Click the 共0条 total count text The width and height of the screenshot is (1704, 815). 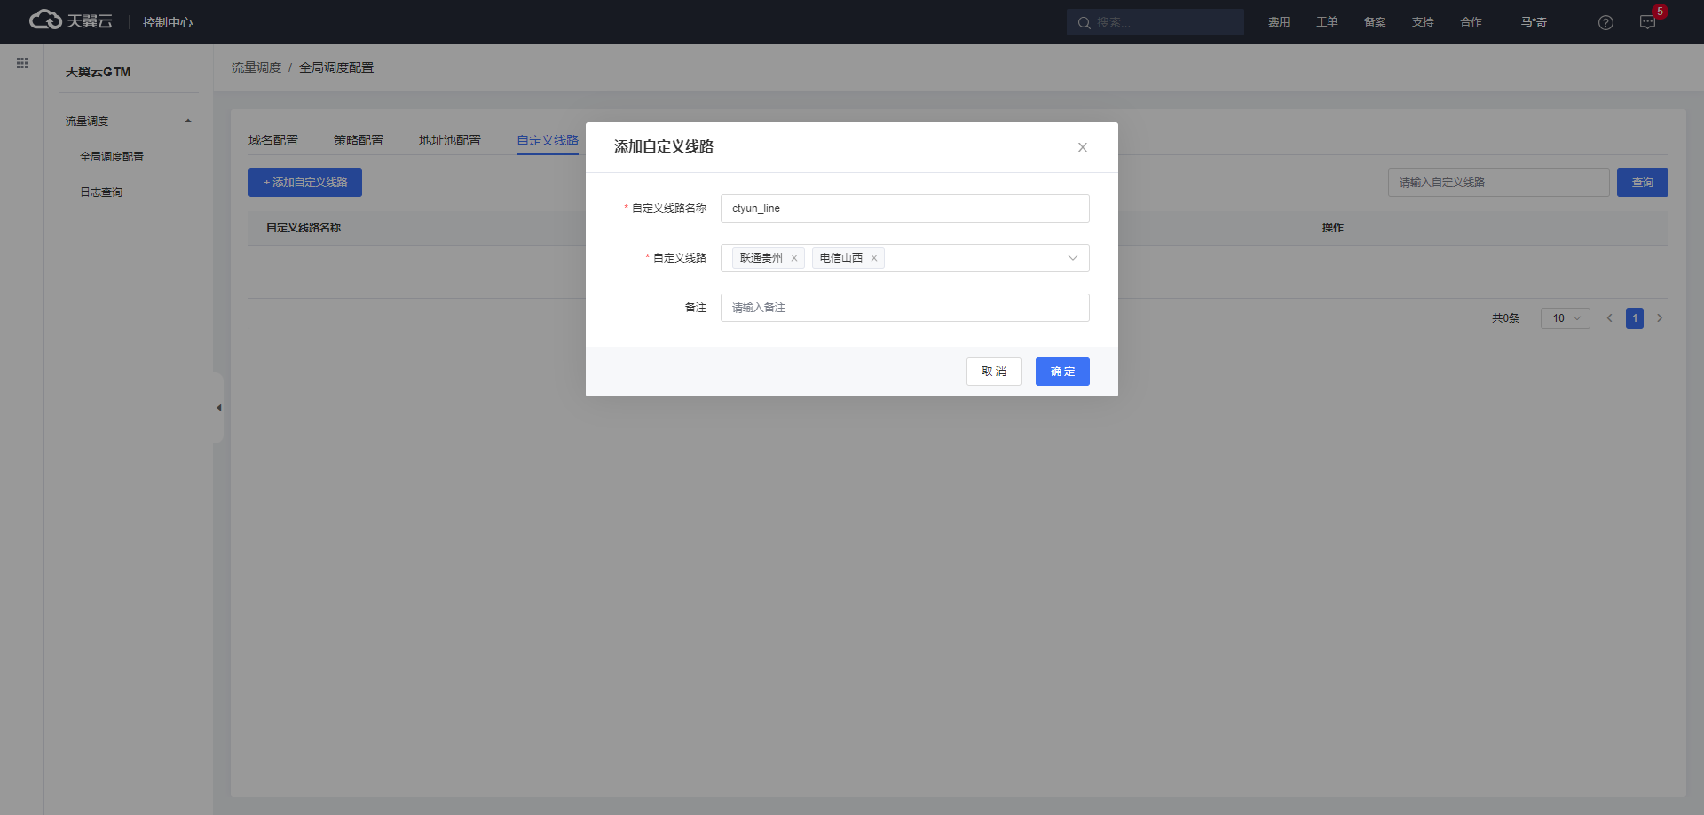pyautogui.click(x=1505, y=318)
